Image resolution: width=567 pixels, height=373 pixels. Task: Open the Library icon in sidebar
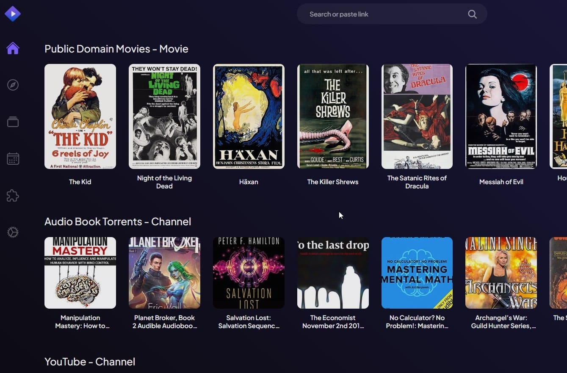(x=13, y=122)
